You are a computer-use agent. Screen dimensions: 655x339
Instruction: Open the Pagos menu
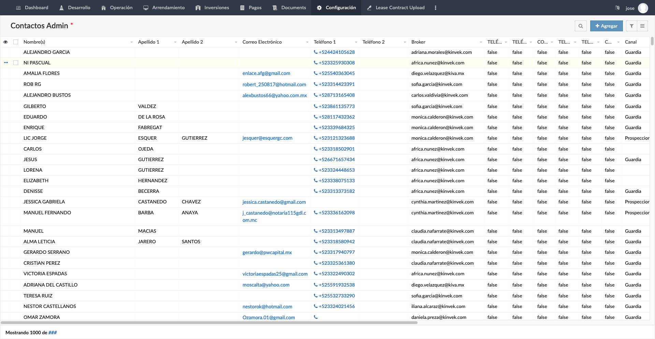click(251, 7)
